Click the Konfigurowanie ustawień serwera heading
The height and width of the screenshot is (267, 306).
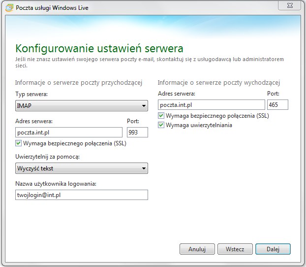pyautogui.click(x=99, y=48)
